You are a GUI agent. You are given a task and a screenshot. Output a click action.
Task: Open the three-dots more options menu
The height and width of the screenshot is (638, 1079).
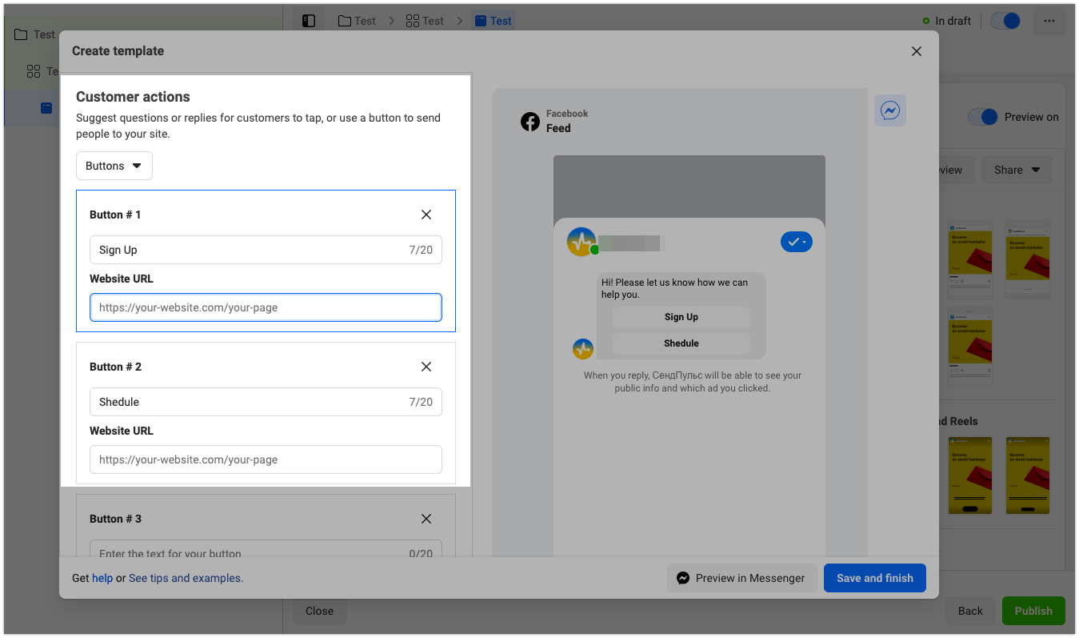point(1049,21)
